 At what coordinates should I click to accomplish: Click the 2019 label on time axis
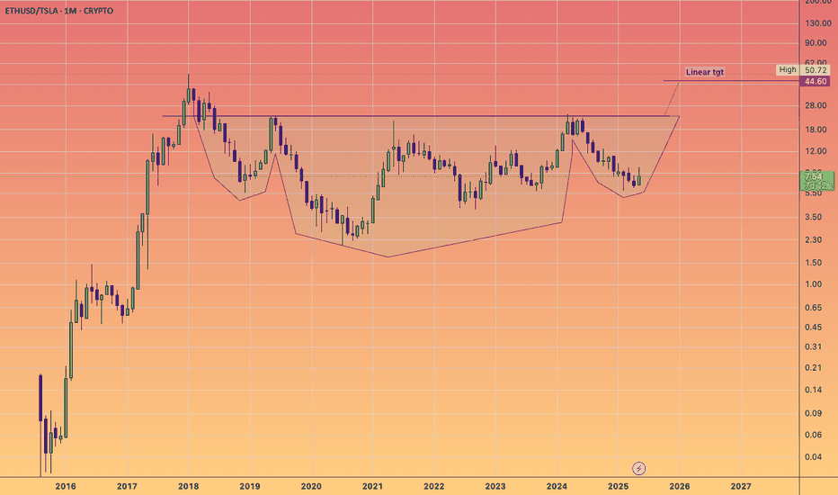coord(250,486)
